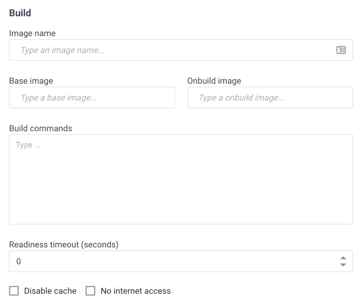Tick the No internet access checkbox
Screen dimensions: 364x304
[x=91, y=291]
